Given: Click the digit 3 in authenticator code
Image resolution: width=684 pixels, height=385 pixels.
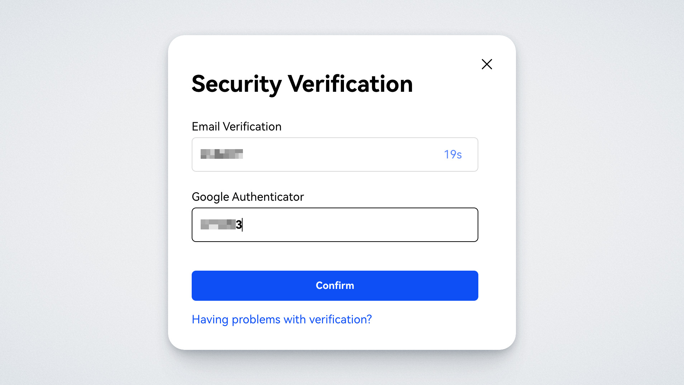Looking at the screenshot, I should coord(239,225).
